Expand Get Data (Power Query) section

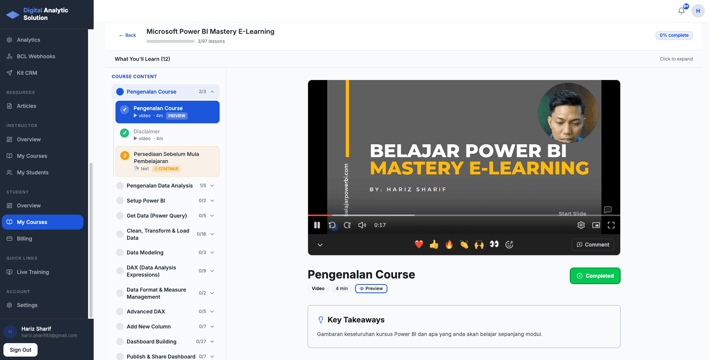coord(165,216)
